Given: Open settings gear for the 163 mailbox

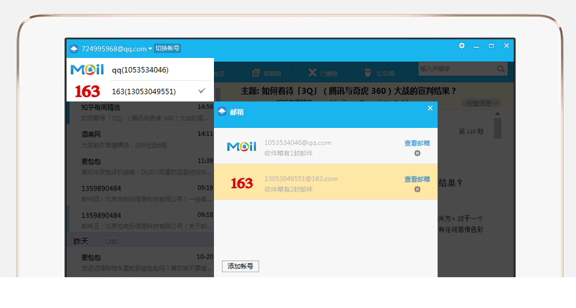Looking at the screenshot, I should tap(417, 189).
